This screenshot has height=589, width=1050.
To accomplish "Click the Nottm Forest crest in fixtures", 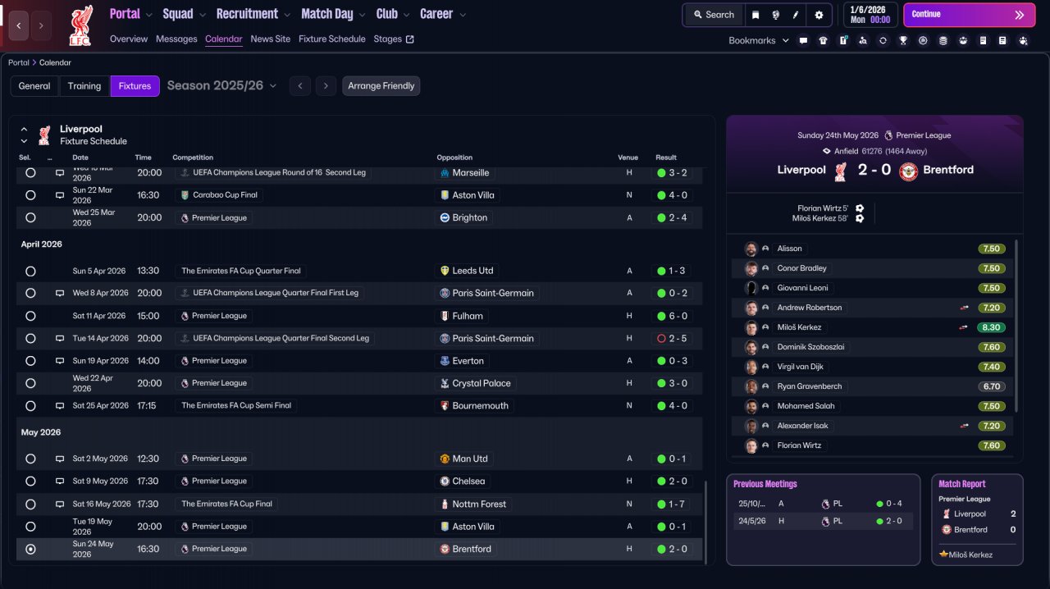I will [445, 504].
